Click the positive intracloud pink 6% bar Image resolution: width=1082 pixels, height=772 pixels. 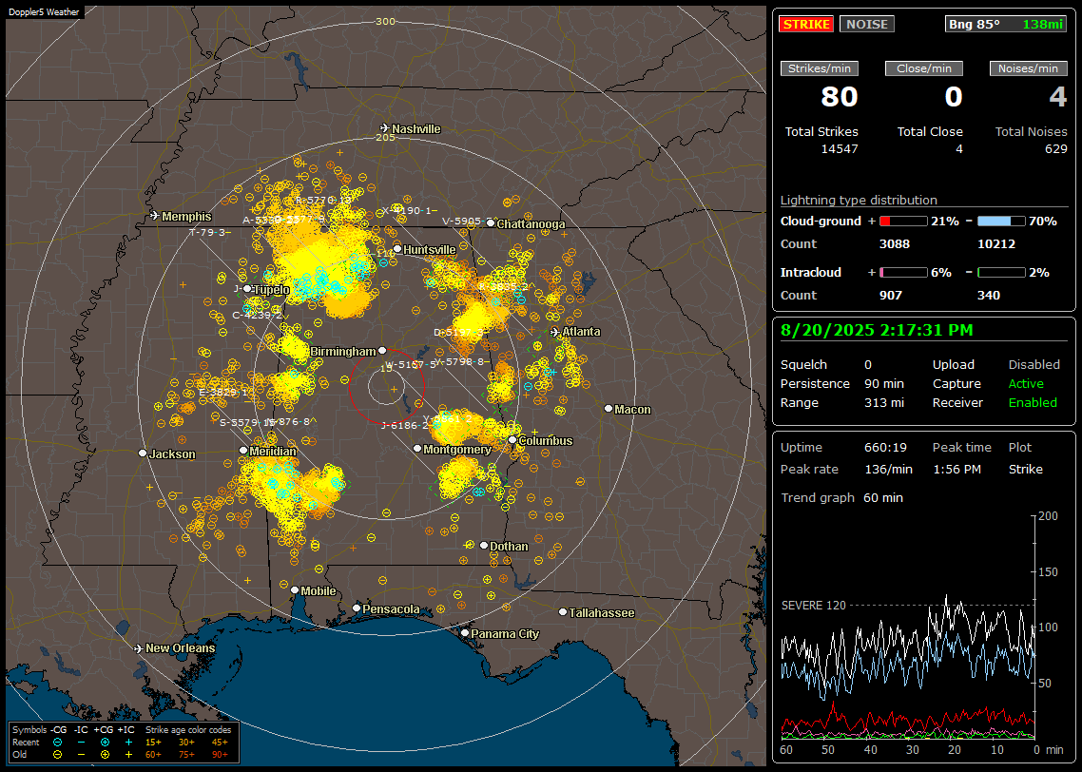903,273
